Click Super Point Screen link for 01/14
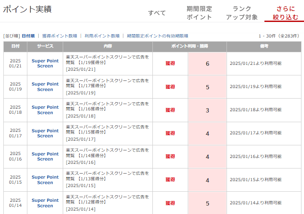Image resolution: width=304 pixels, height=214 pixels. pyautogui.click(x=45, y=203)
